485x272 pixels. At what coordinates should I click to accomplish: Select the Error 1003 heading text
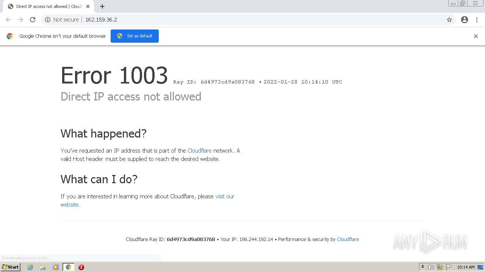(114, 75)
